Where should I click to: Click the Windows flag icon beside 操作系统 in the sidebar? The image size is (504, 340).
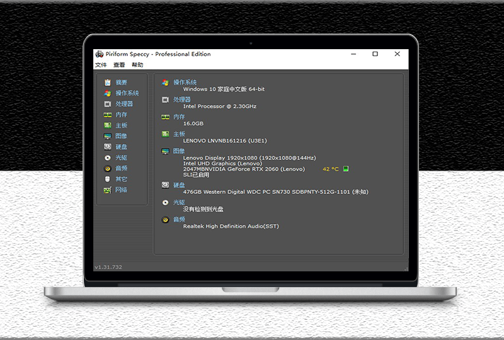coord(108,93)
